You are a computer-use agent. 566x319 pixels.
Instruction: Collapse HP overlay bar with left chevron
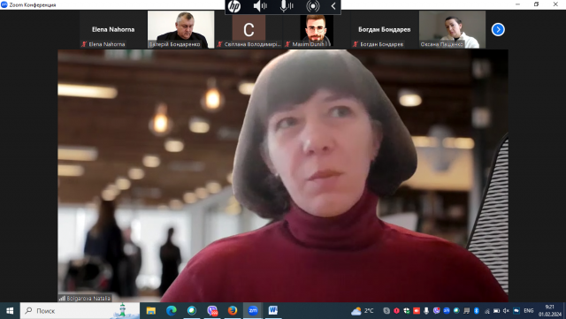(x=333, y=6)
